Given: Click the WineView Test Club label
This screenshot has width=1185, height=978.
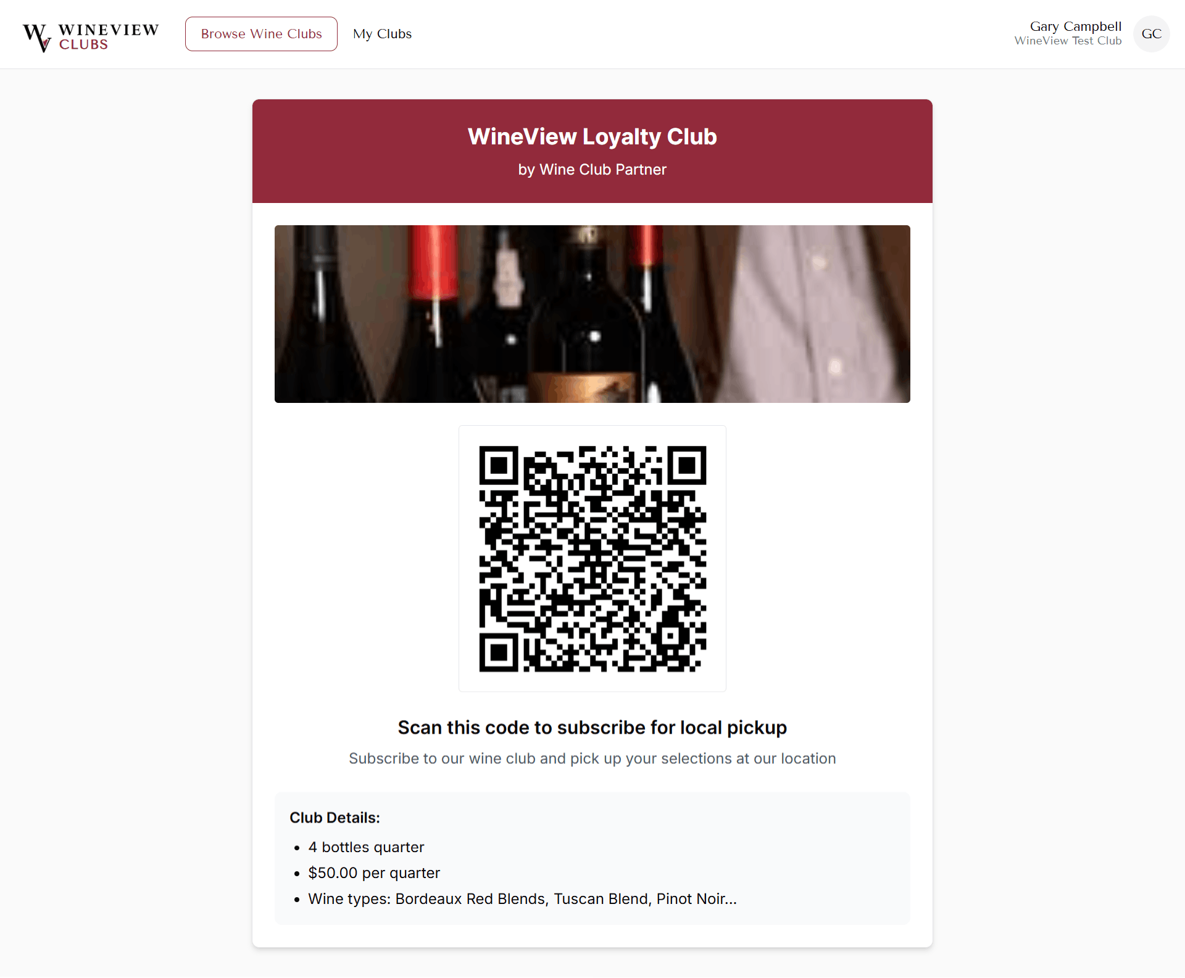Looking at the screenshot, I should coord(1068,41).
